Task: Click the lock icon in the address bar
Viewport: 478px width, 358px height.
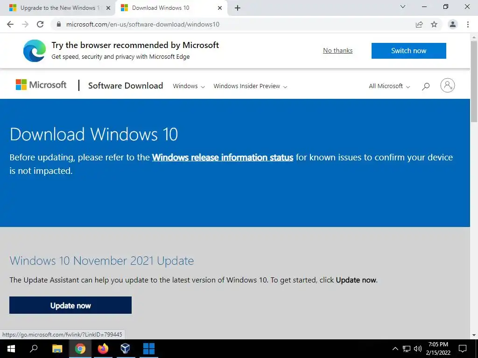Action: pos(59,24)
